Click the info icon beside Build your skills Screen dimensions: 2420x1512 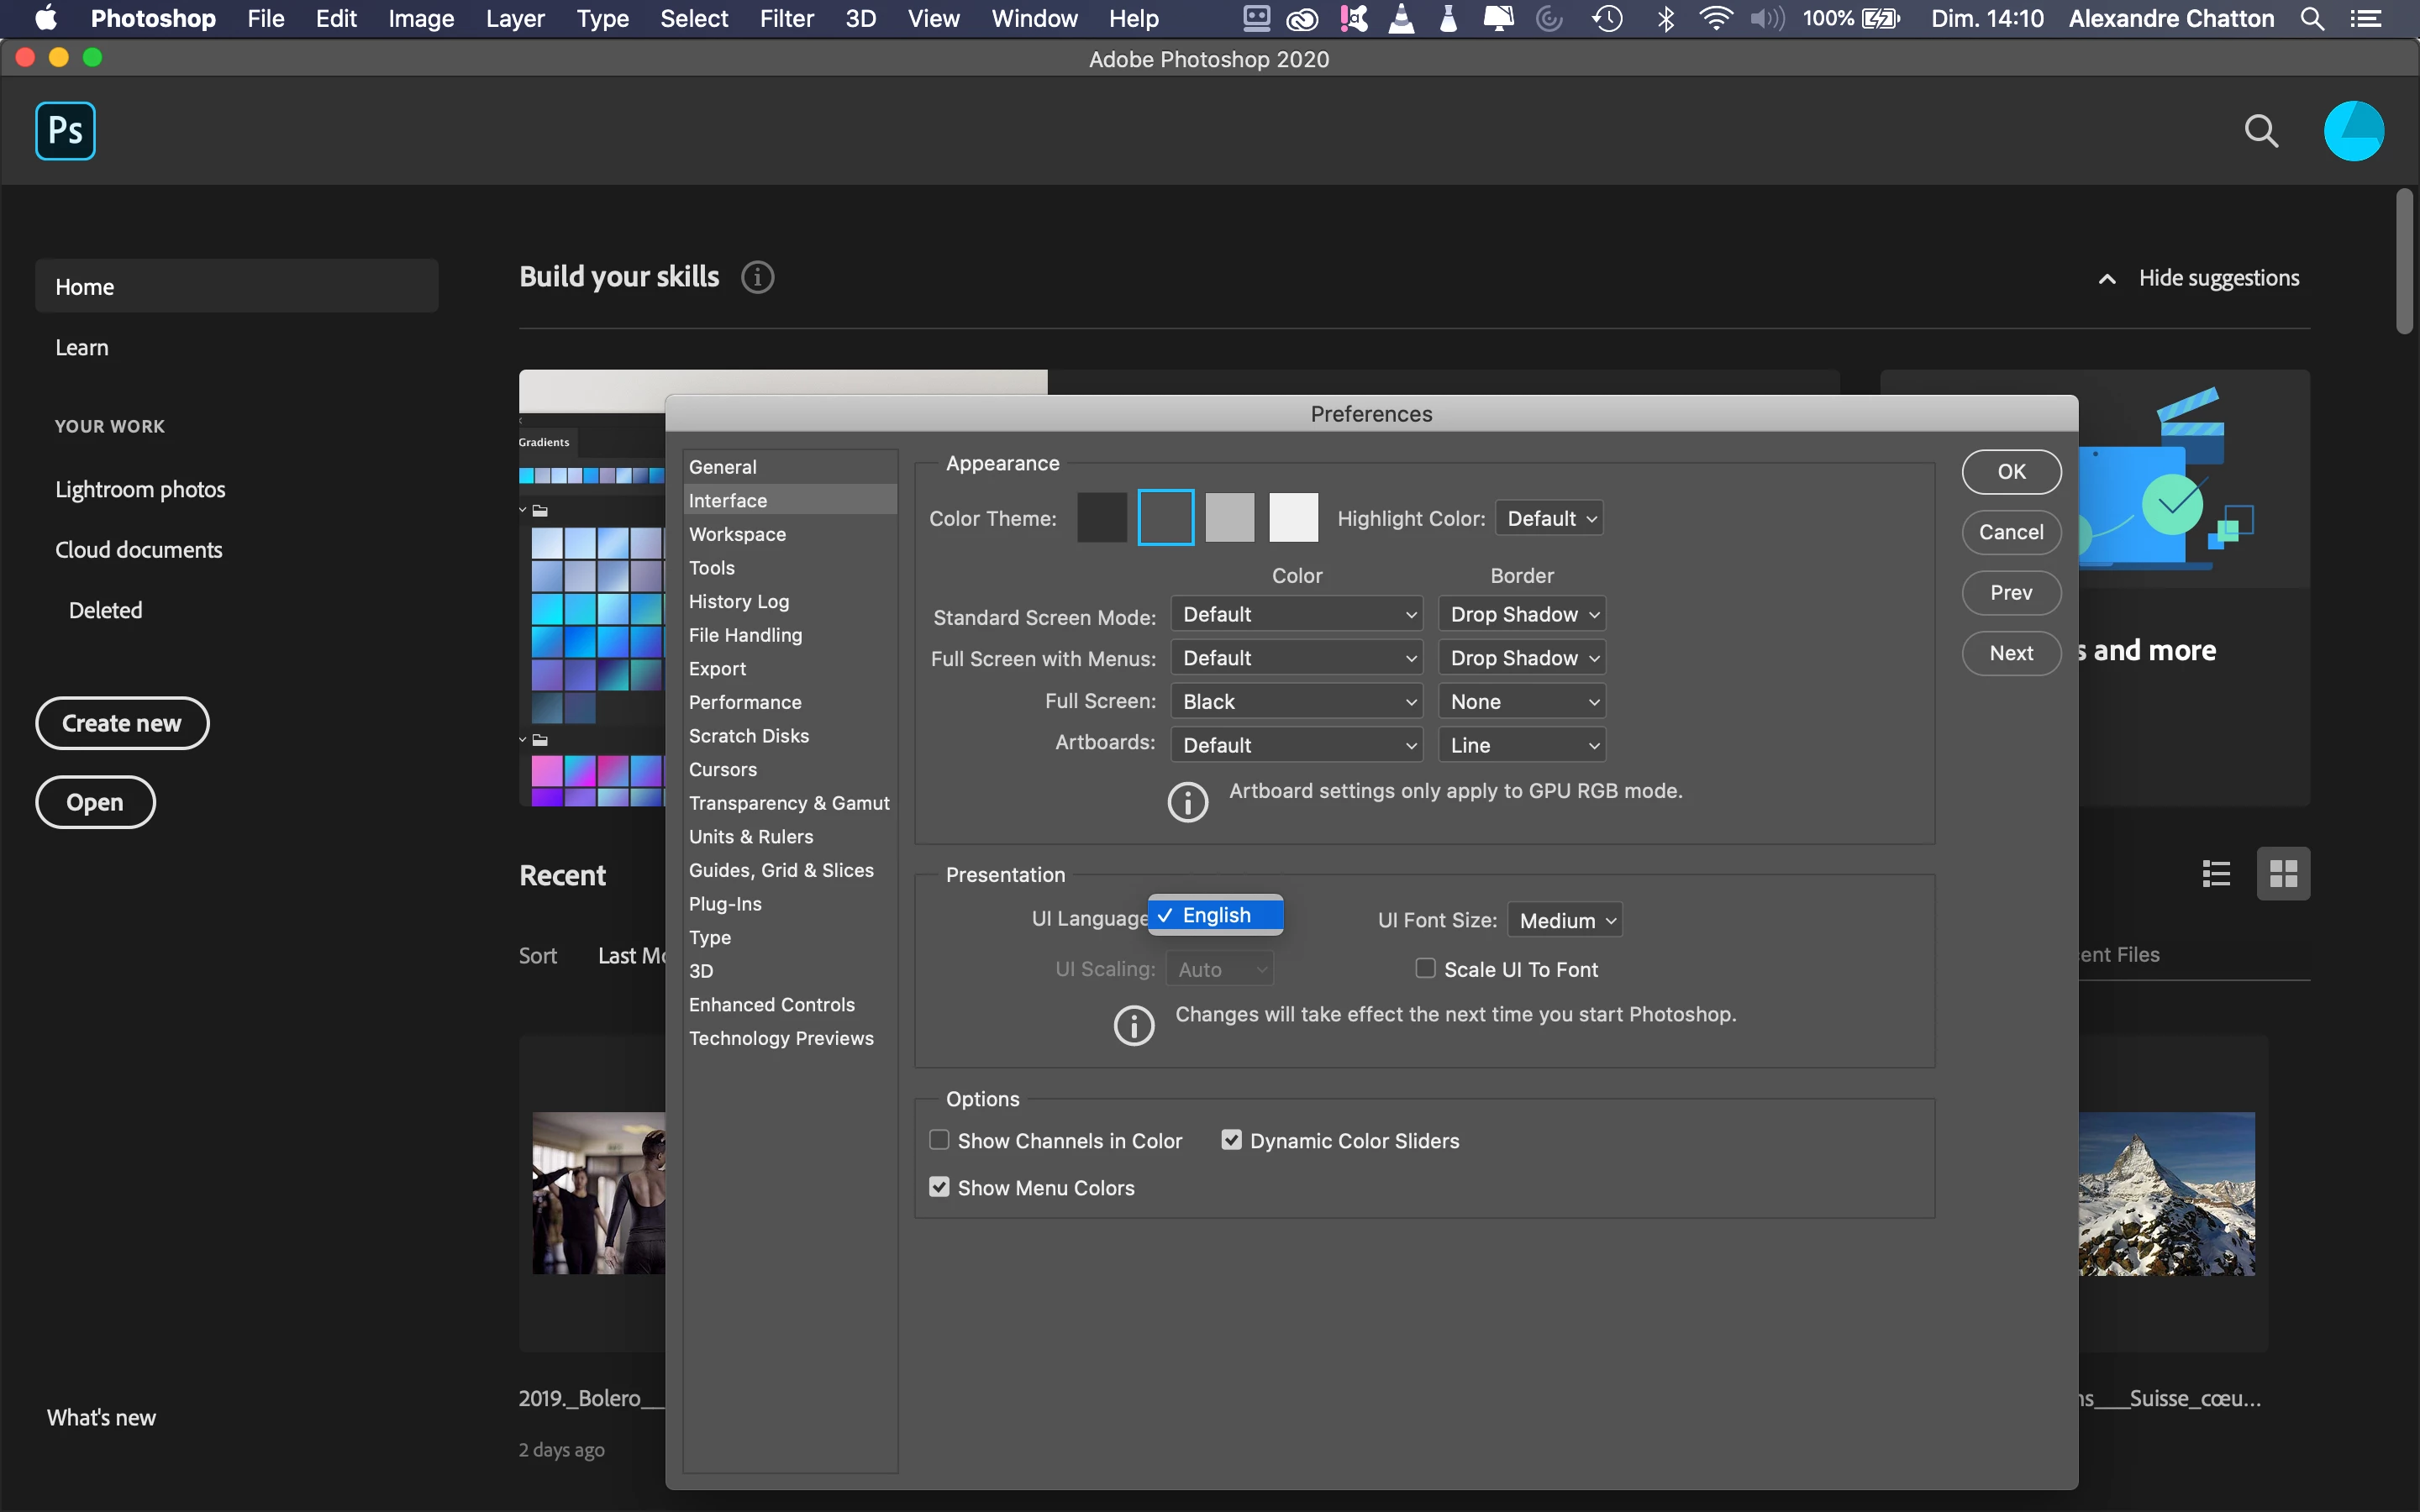point(757,277)
